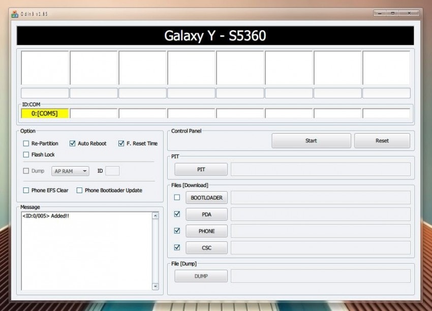432x311 pixels.
Task: Toggle the F. Reset Time checkbox
Action: tap(121, 143)
